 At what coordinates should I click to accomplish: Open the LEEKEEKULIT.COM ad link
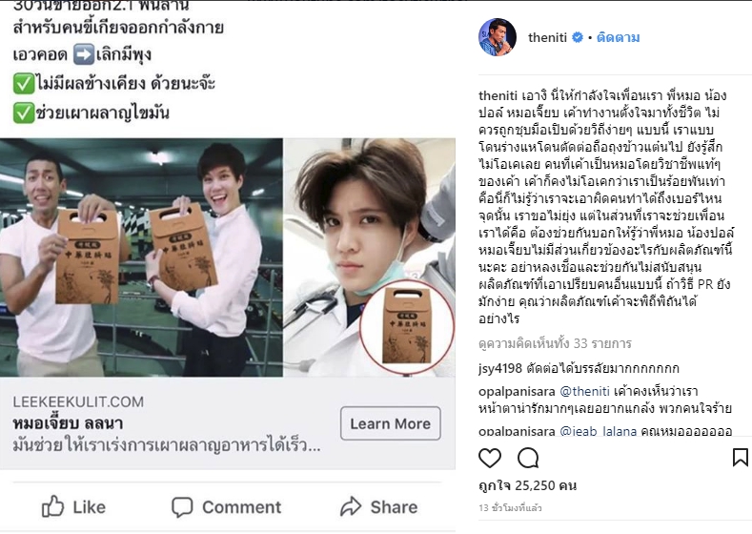click(78, 401)
